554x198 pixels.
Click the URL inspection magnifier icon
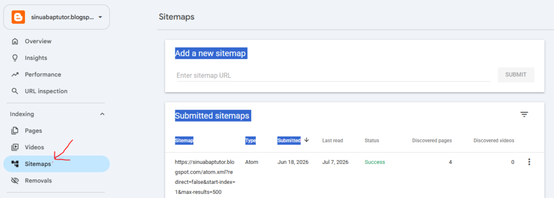coord(15,91)
